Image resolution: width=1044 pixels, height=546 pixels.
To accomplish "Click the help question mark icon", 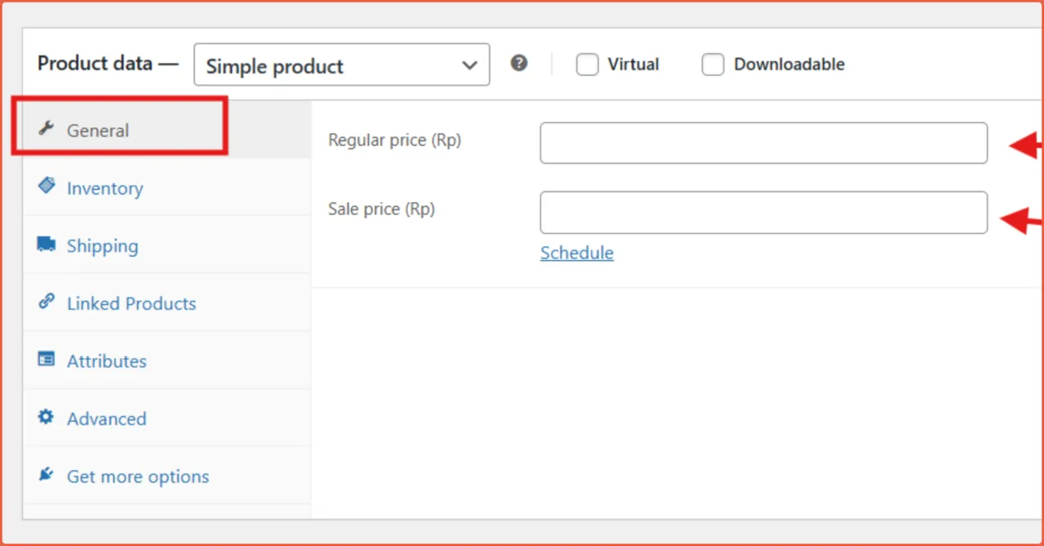I will [519, 64].
